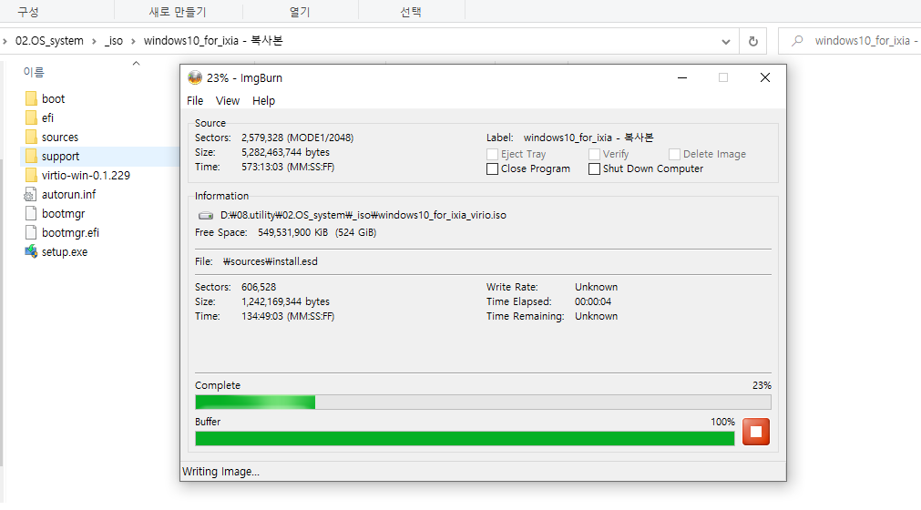Click written size 1,242,169,344 bytes
This screenshot has width=921, height=510.
coord(285,301)
